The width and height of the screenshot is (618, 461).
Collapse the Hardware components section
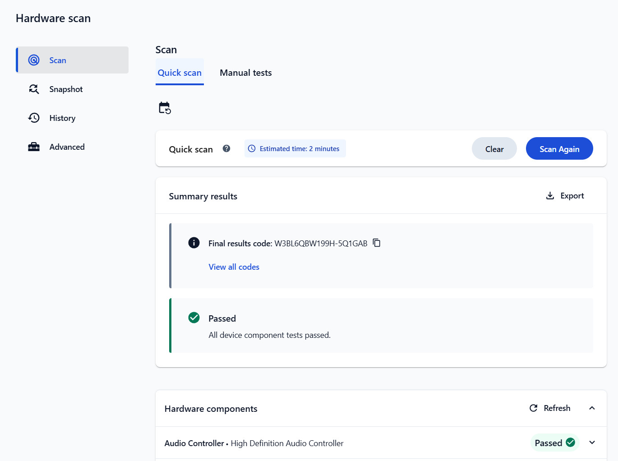coord(592,408)
